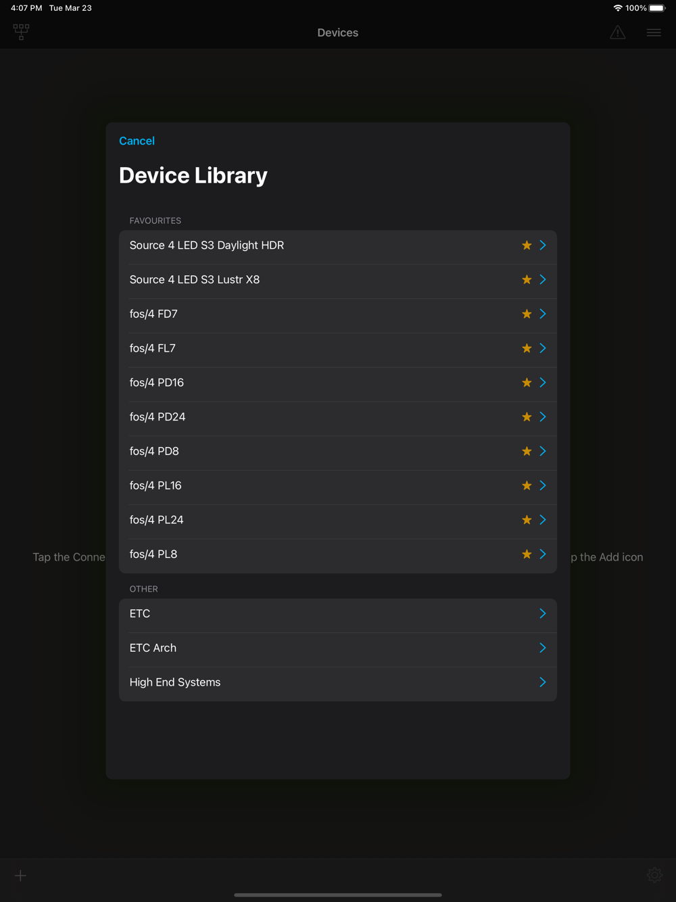Tap the Wi-Fi status icon
The height and width of the screenshot is (902, 676).
pyautogui.click(x=618, y=8)
